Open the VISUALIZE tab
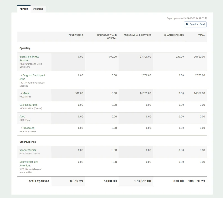Image resolution: width=223 pixels, height=198 pixels. pos(38,9)
